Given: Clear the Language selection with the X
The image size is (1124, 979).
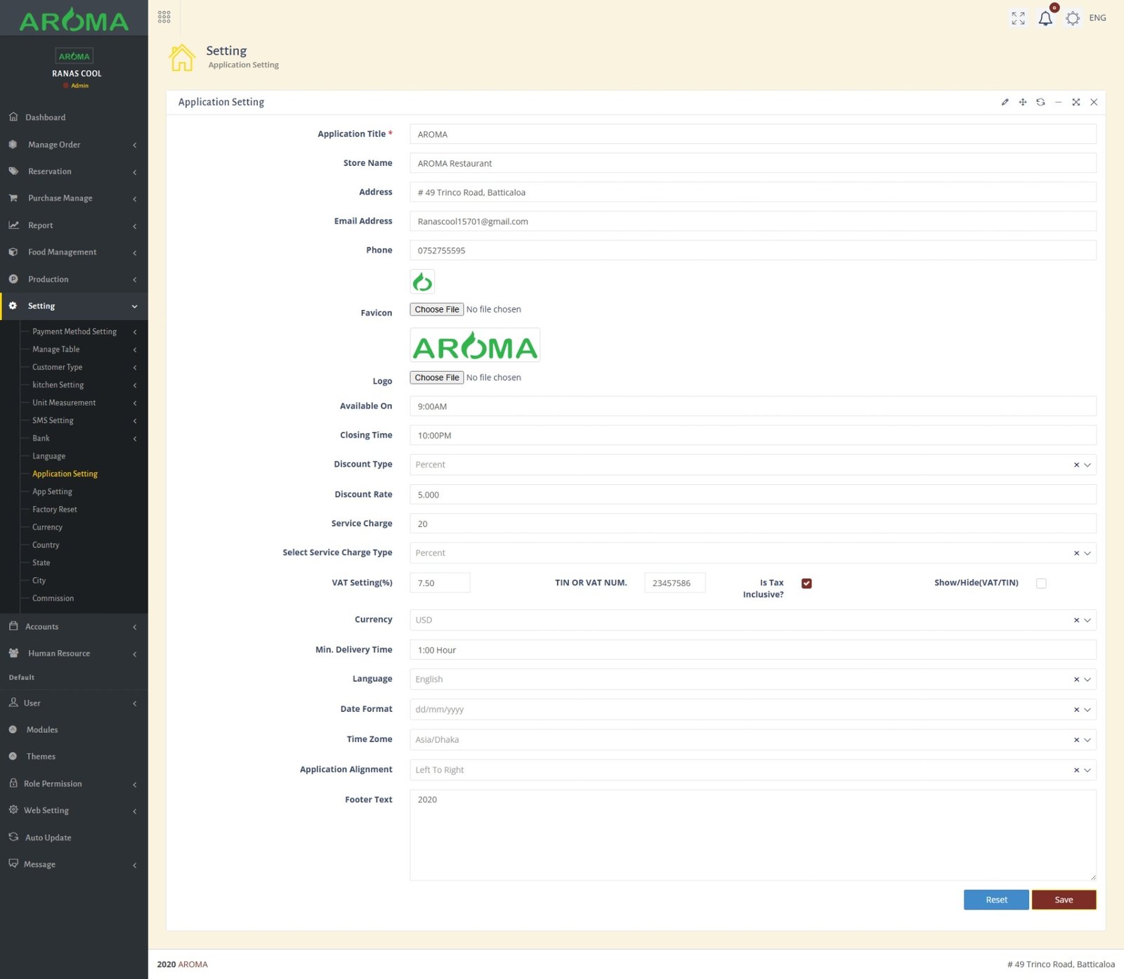Looking at the screenshot, I should coord(1076,680).
